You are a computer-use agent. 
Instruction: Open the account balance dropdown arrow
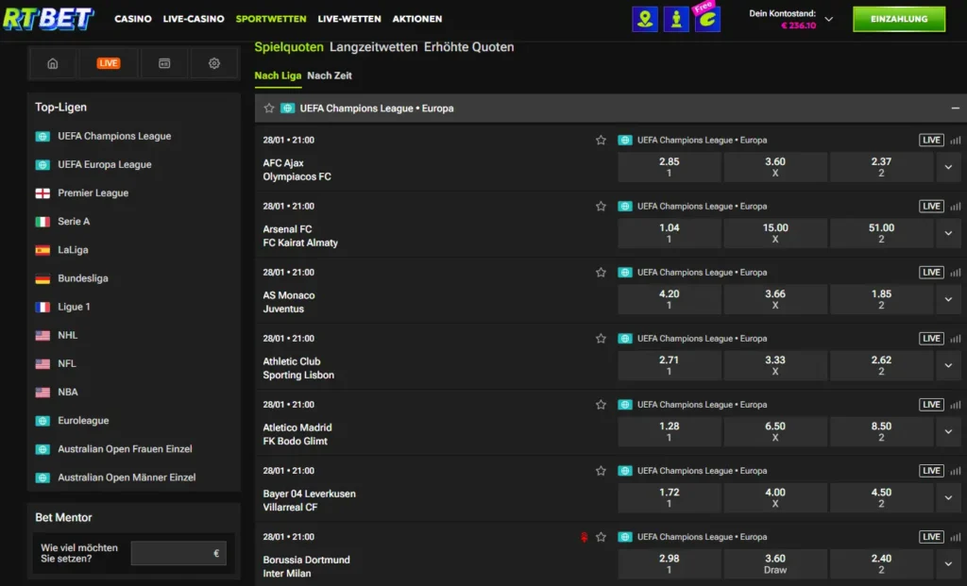click(829, 19)
